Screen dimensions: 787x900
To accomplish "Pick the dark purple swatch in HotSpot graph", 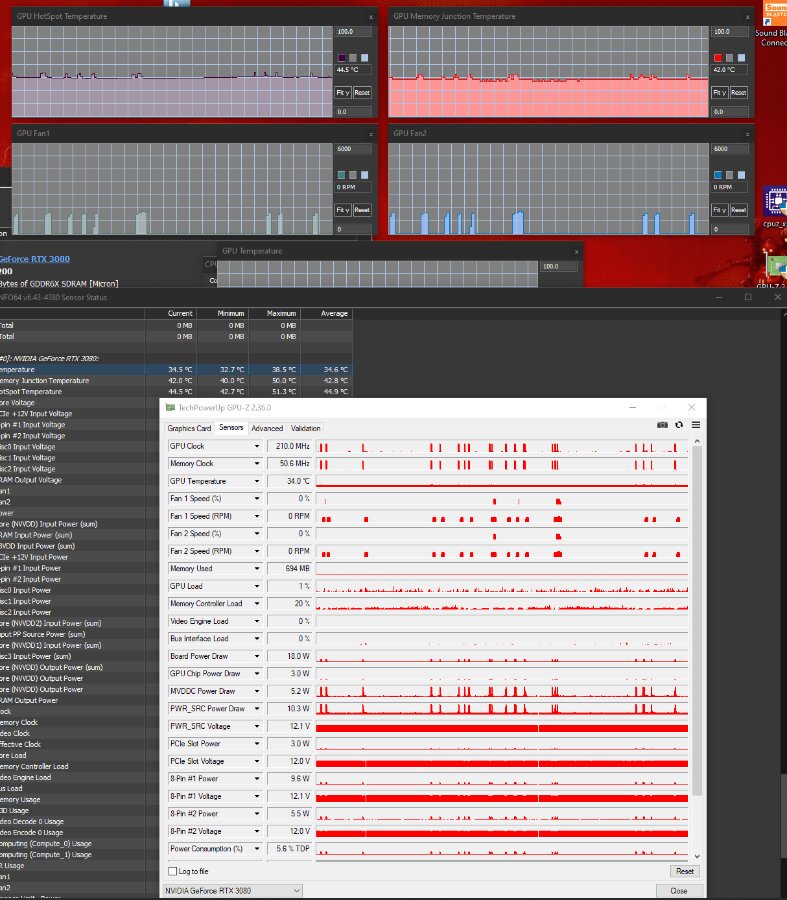I will [x=342, y=58].
